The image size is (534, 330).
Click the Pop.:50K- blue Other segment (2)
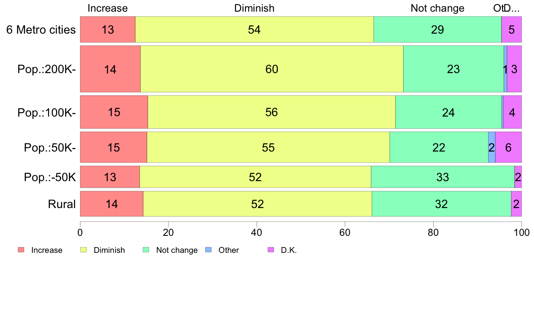[x=492, y=148]
